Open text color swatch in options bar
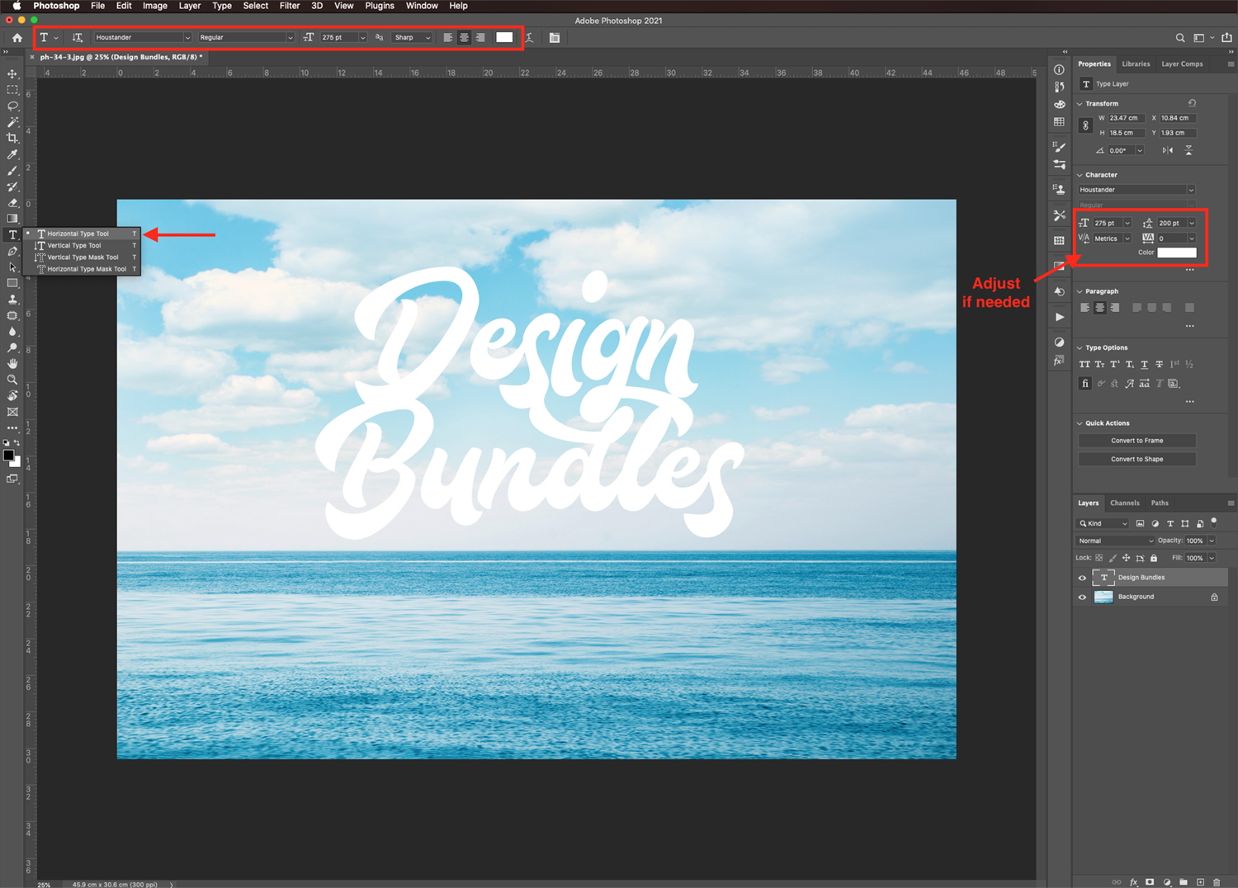Viewport: 1238px width, 888px height. click(504, 37)
